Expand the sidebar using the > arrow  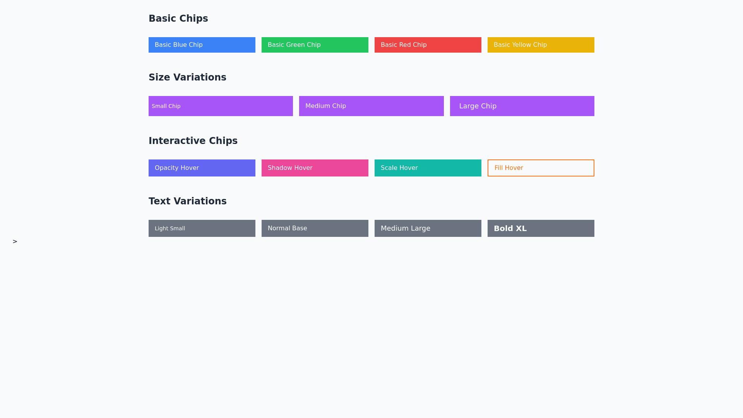(x=15, y=242)
